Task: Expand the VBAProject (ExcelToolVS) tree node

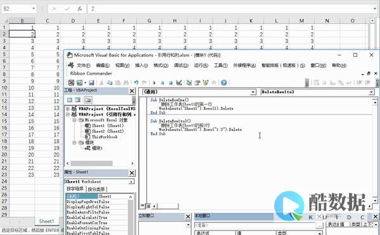Action: pyautogui.click(x=68, y=109)
